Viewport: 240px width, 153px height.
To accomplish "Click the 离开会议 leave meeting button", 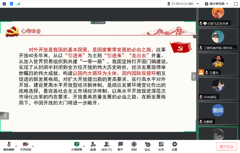I will [226, 146].
